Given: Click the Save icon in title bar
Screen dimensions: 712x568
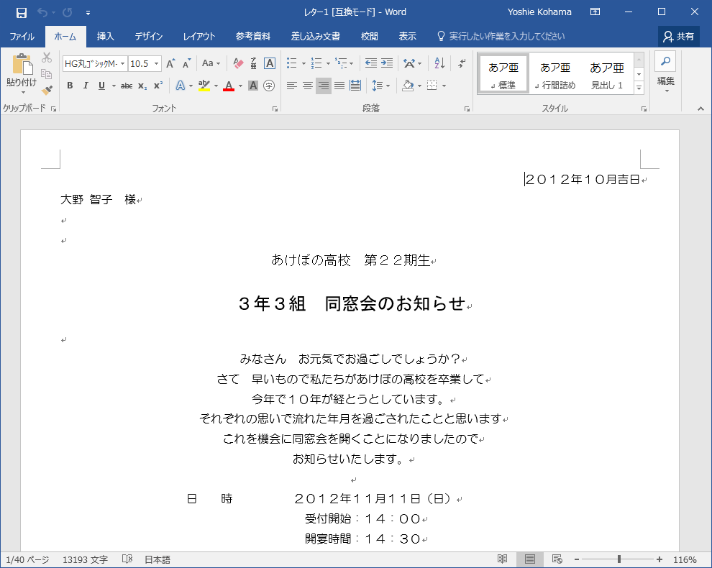Looking at the screenshot, I should pos(21,12).
